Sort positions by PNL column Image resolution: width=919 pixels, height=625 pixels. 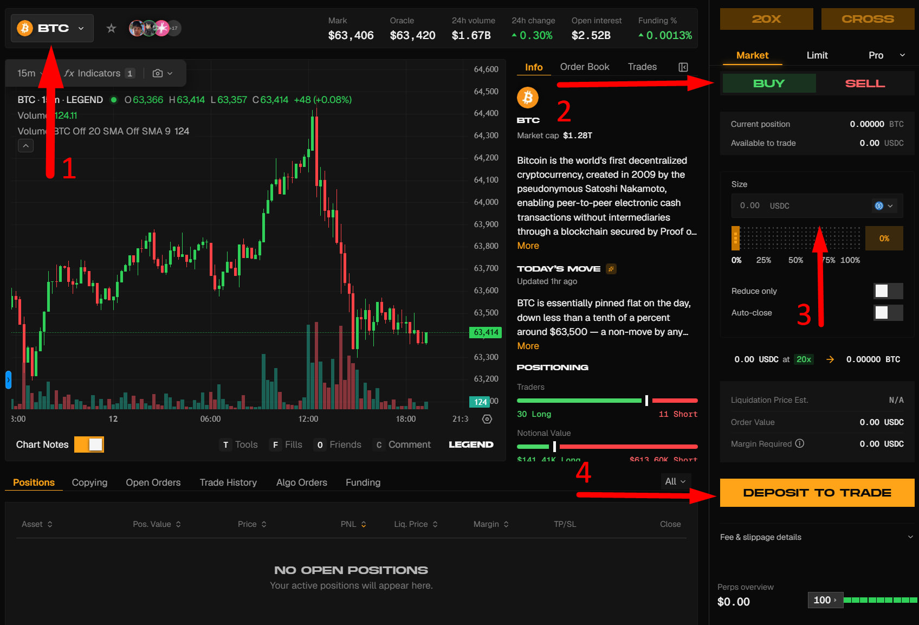coord(354,524)
